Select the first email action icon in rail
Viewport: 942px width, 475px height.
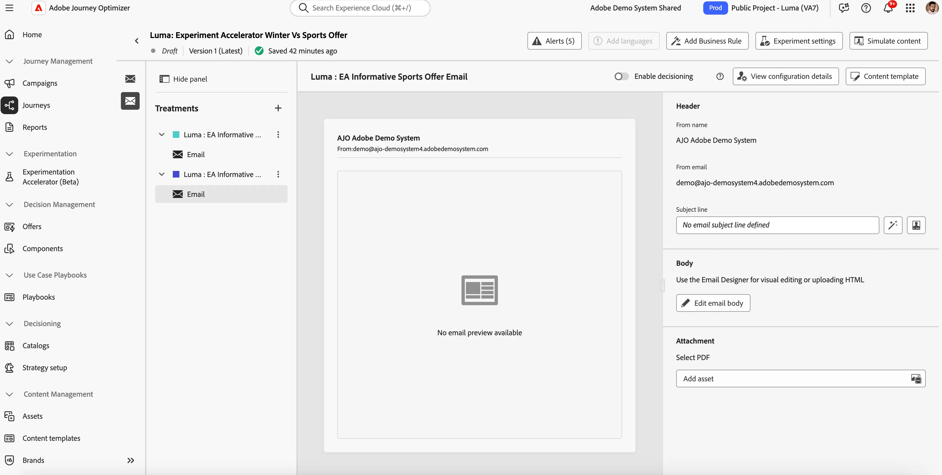pos(130,79)
